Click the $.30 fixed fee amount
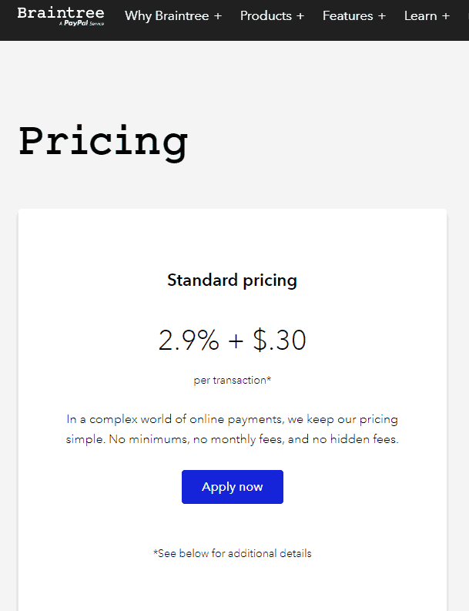This screenshot has height=611, width=469. (280, 341)
